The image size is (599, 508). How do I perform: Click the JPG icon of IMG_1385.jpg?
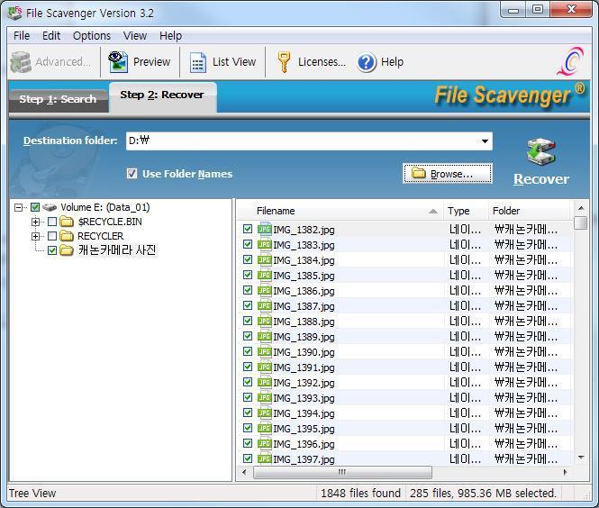pyautogui.click(x=264, y=275)
